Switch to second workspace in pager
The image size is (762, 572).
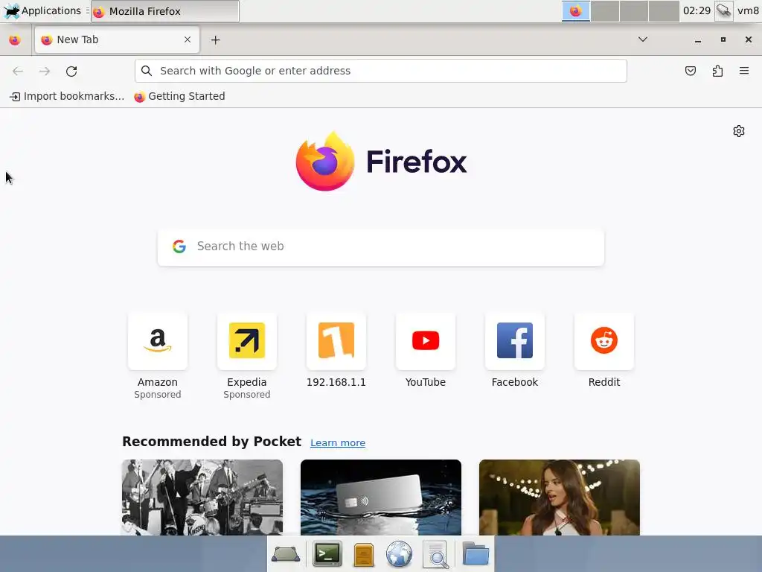pyautogui.click(x=605, y=10)
